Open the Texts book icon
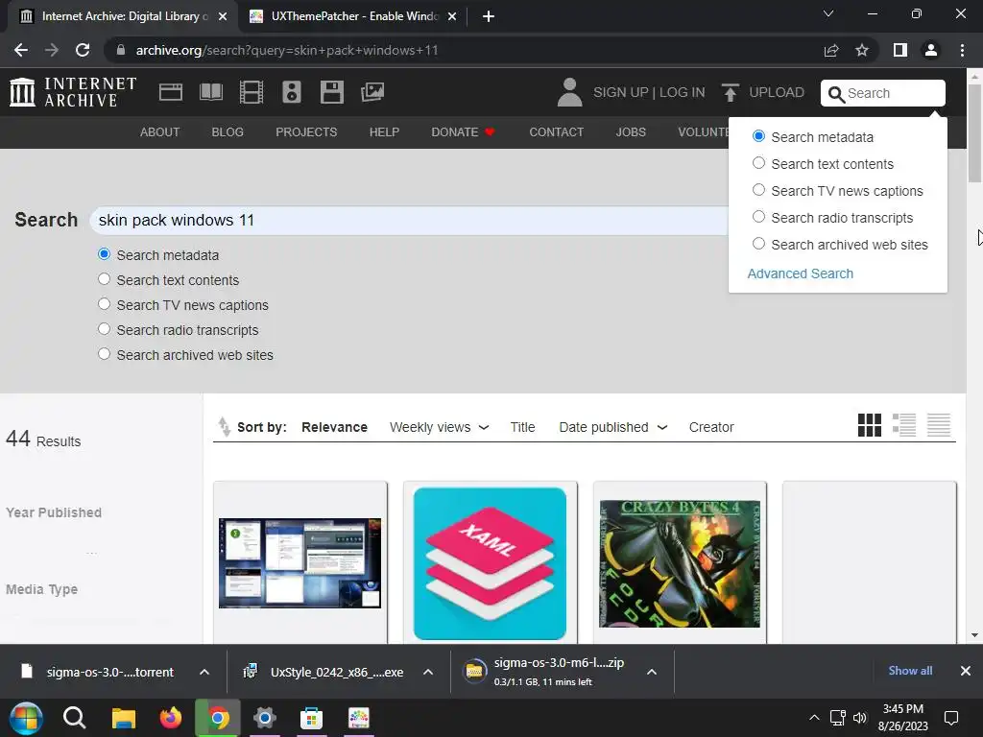 [x=211, y=92]
